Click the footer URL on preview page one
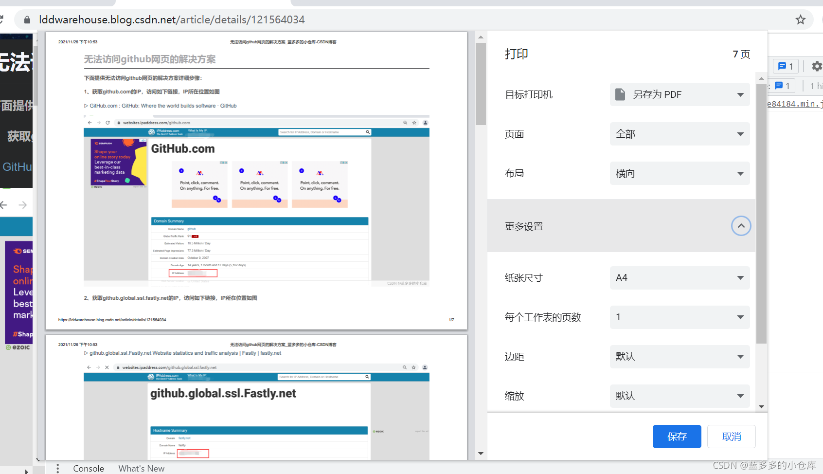The height and width of the screenshot is (474, 823). click(112, 320)
